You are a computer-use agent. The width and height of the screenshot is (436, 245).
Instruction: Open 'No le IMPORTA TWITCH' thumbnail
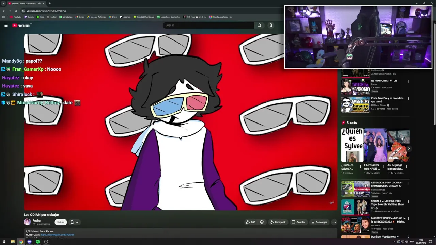point(356,87)
